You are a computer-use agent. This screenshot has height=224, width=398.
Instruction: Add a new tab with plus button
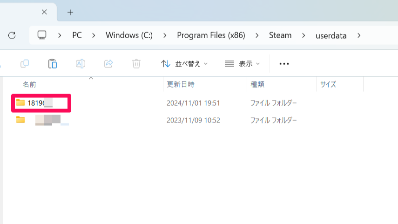pos(70,12)
